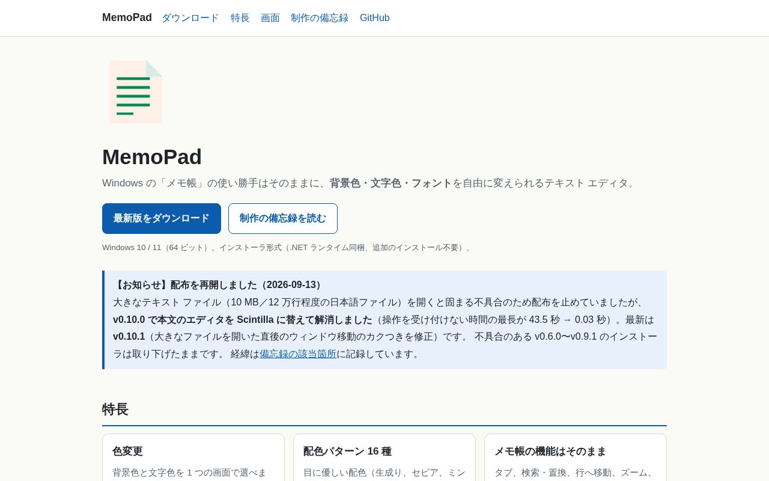Click the 【お知らせ】配布を再開しました notice title

(219, 285)
